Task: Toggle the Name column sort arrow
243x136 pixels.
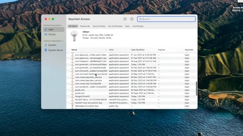Action: pos(106,50)
